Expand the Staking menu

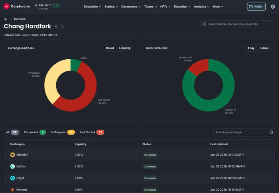(x=111, y=7)
